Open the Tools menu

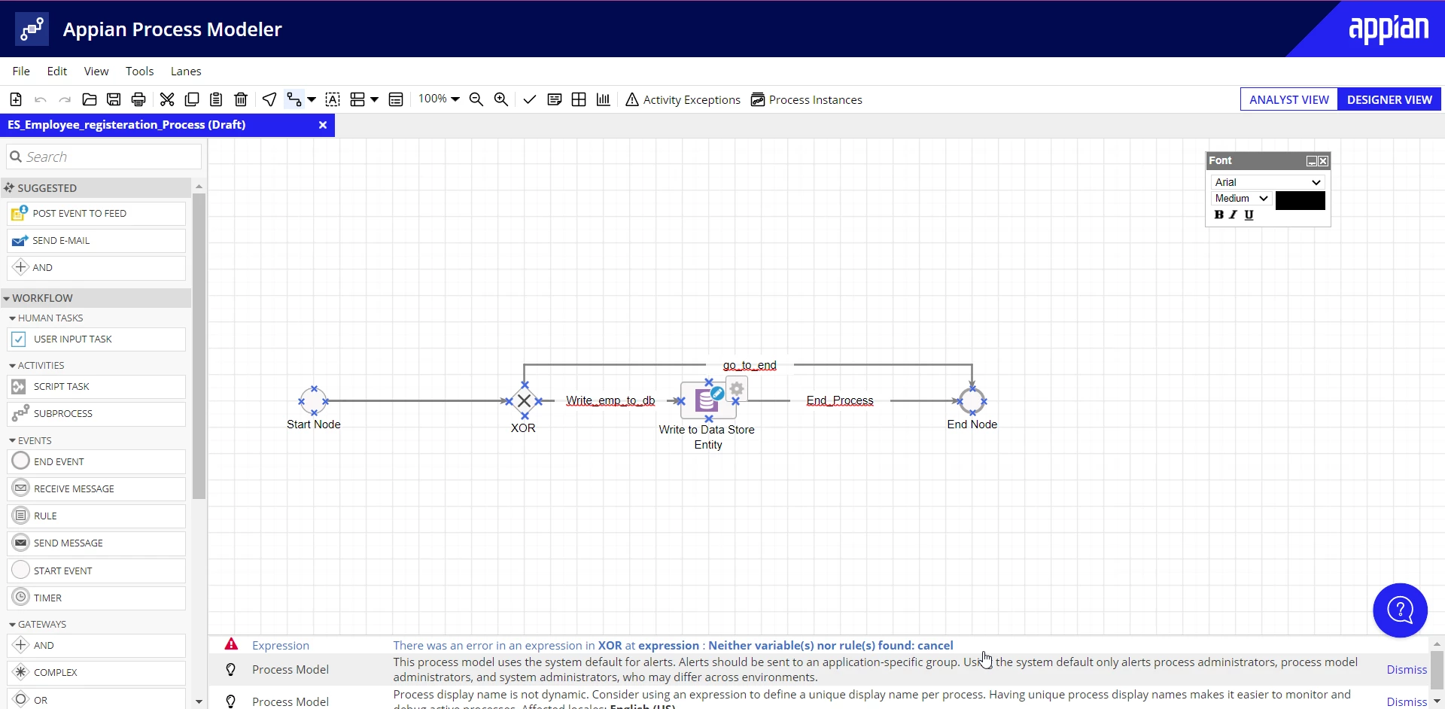(140, 71)
